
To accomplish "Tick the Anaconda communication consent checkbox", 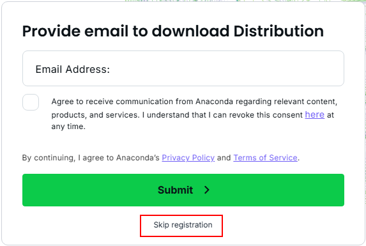I will click(x=31, y=102).
